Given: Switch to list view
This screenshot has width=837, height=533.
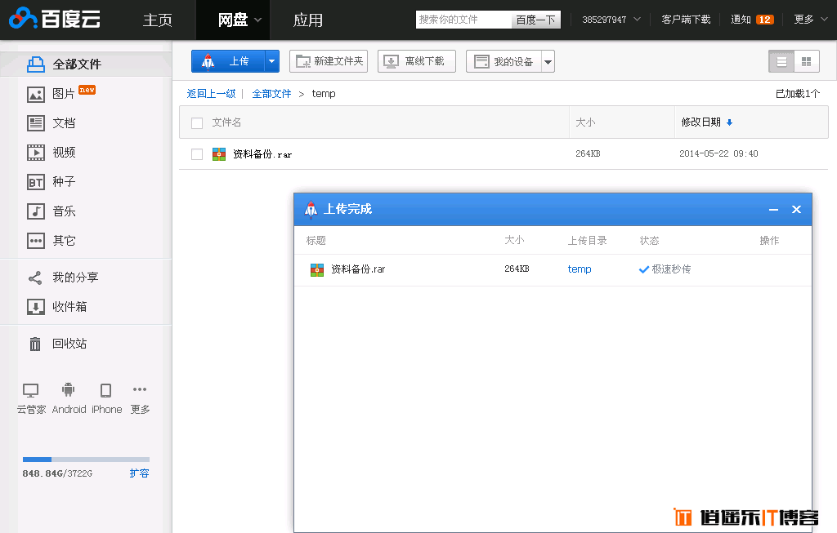Looking at the screenshot, I should pyautogui.click(x=781, y=61).
